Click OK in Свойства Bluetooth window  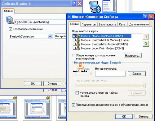click(33, 84)
